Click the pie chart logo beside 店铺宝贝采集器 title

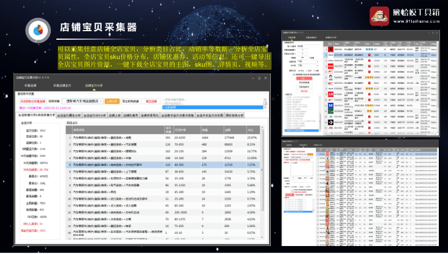tap(38, 30)
